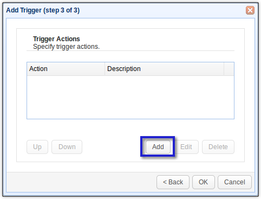The image size is (261, 199).
Task: Sort by the Description column header
Action: pos(165,69)
